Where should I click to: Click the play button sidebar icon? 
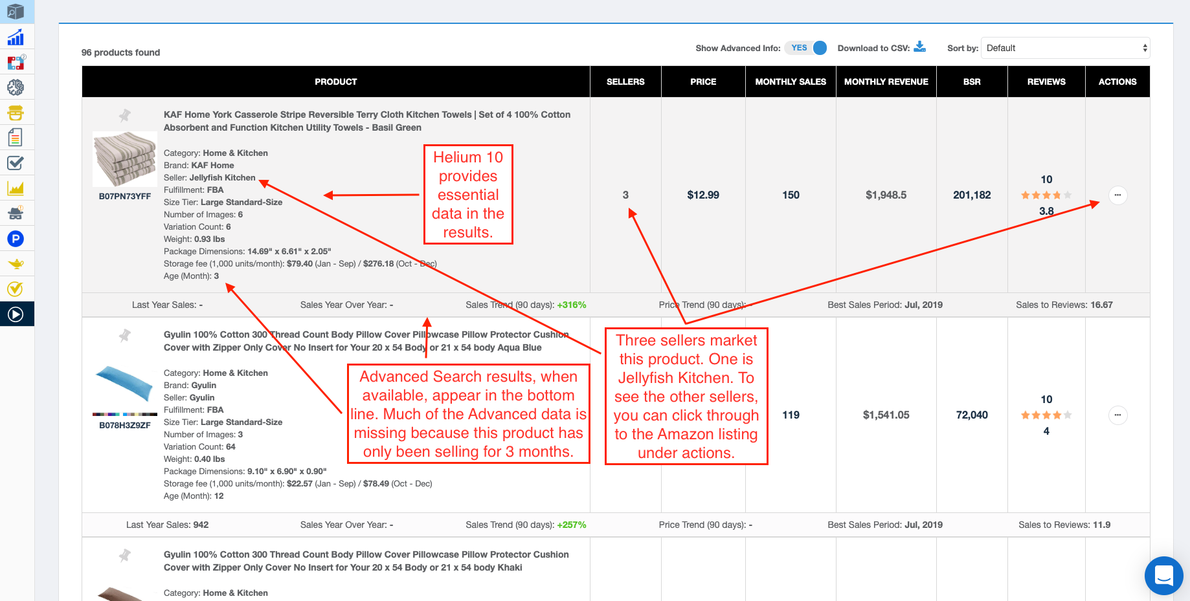[16, 314]
